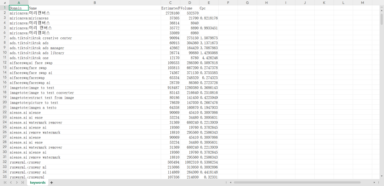
Task: Select cell containing tiktok one
Action: click(x=95, y=58)
